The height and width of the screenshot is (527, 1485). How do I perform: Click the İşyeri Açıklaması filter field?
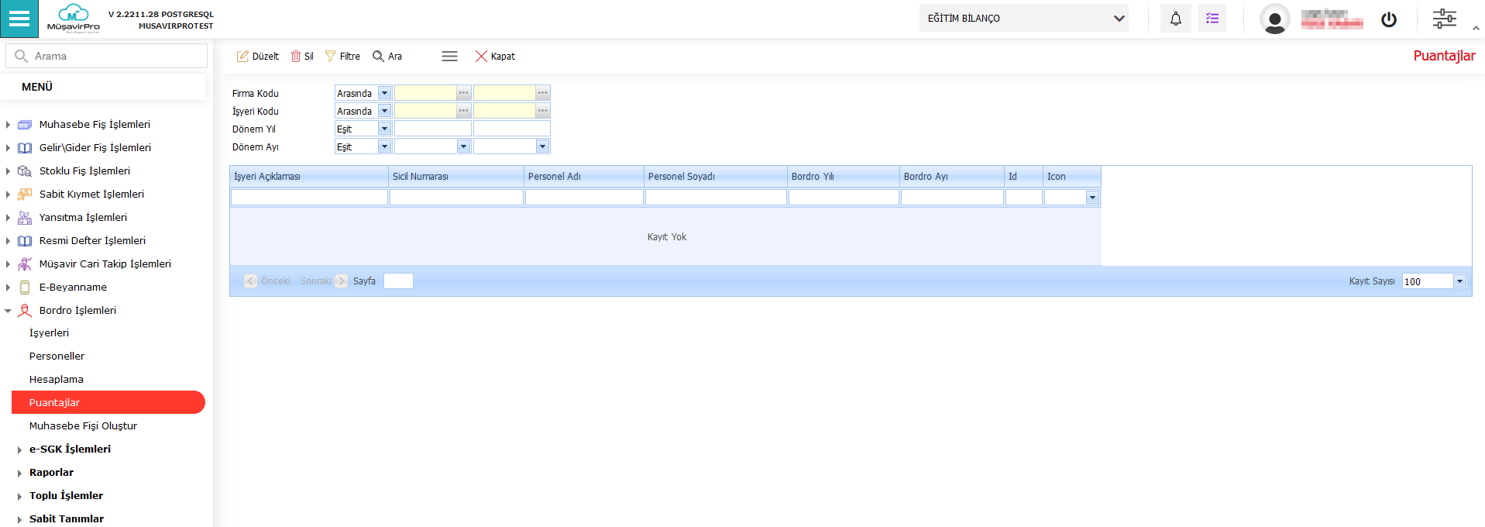(x=309, y=198)
